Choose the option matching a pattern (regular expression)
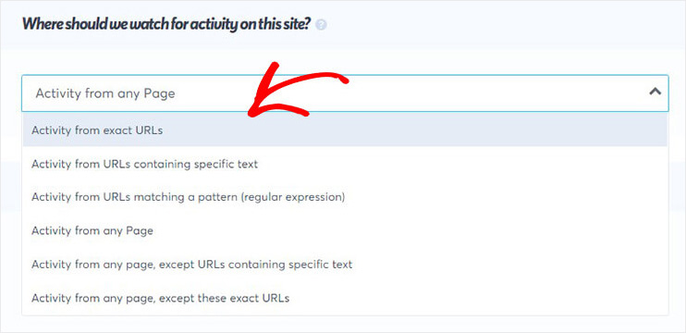The height and width of the screenshot is (333, 686). coord(345,197)
